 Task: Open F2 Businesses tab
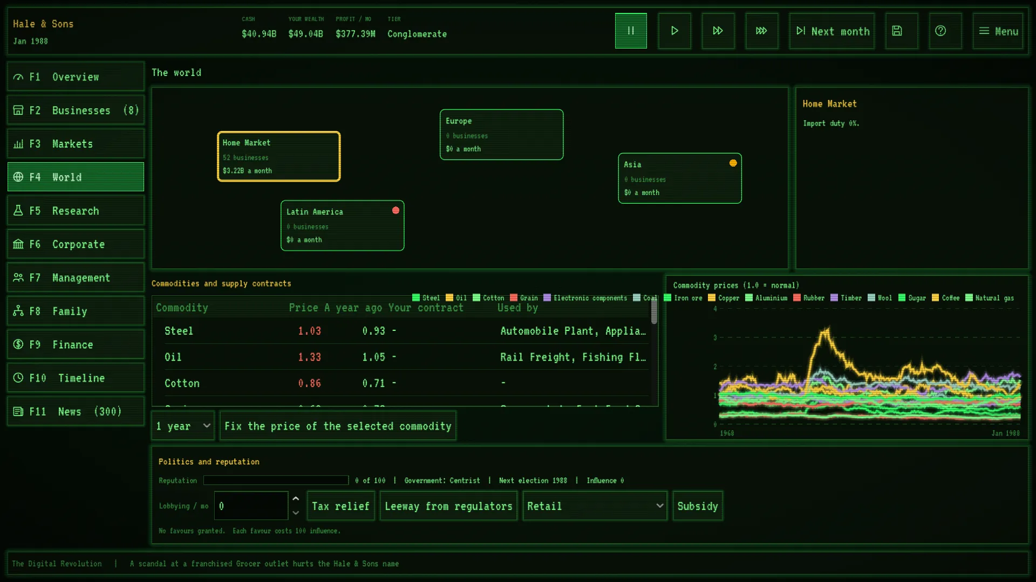point(76,110)
